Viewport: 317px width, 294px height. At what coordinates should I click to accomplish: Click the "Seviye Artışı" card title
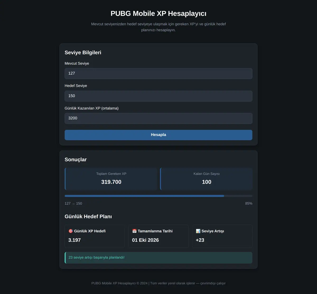coord(213,231)
